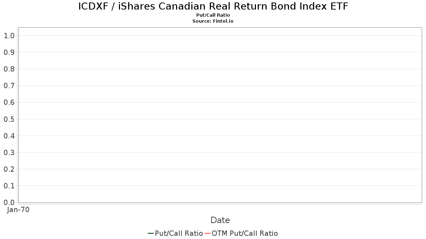Select the 0.4 y-axis label
Viewport: 426px width, 239px height.
(9, 136)
